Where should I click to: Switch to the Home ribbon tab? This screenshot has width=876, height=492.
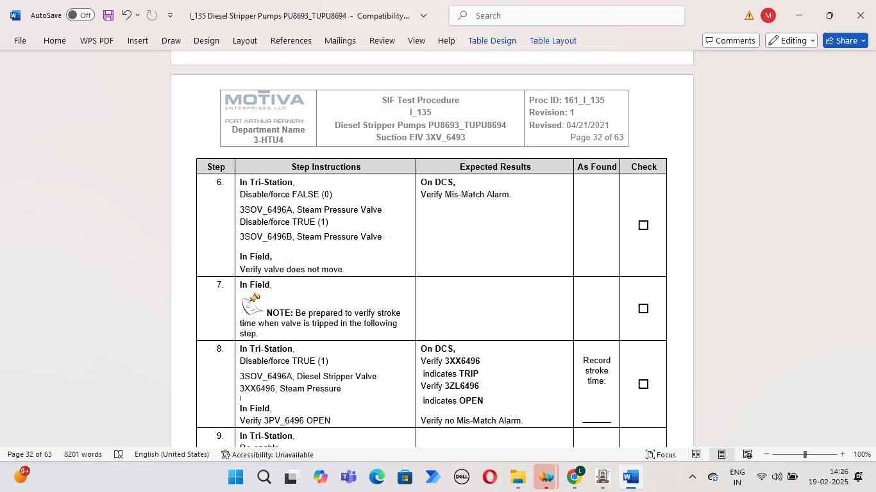point(55,40)
